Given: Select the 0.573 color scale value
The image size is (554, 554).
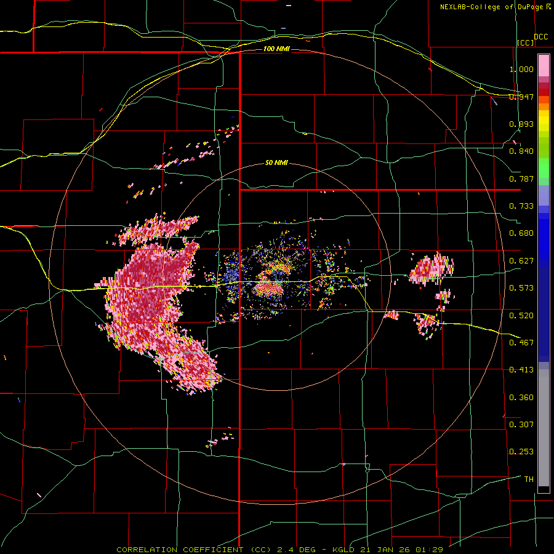Looking at the screenshot, I should coord(521,288).
